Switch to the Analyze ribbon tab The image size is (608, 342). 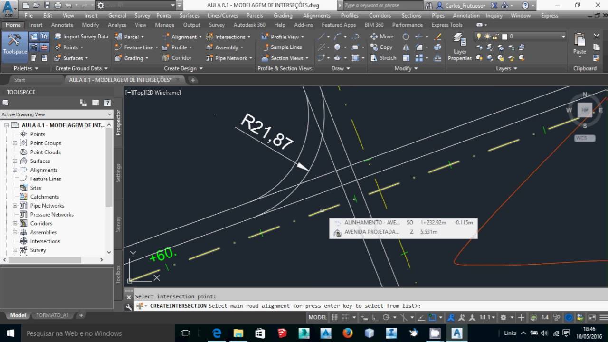click(x=117, y=25)
